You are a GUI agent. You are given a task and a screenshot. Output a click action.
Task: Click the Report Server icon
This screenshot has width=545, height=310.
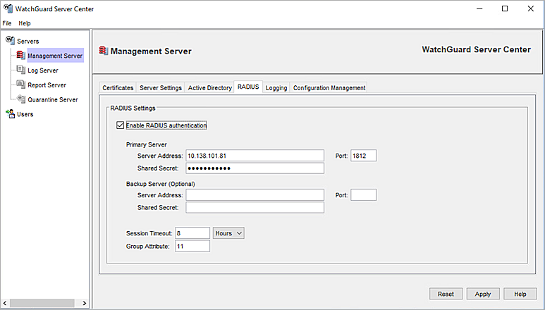click(21, 85)
